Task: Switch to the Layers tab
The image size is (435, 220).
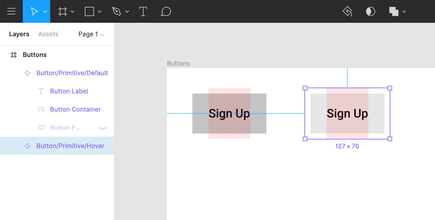Action: pos(19,34)
